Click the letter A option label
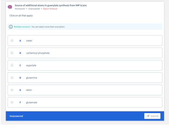The height and width of the screenshot is (132, 169). (20, 40)
